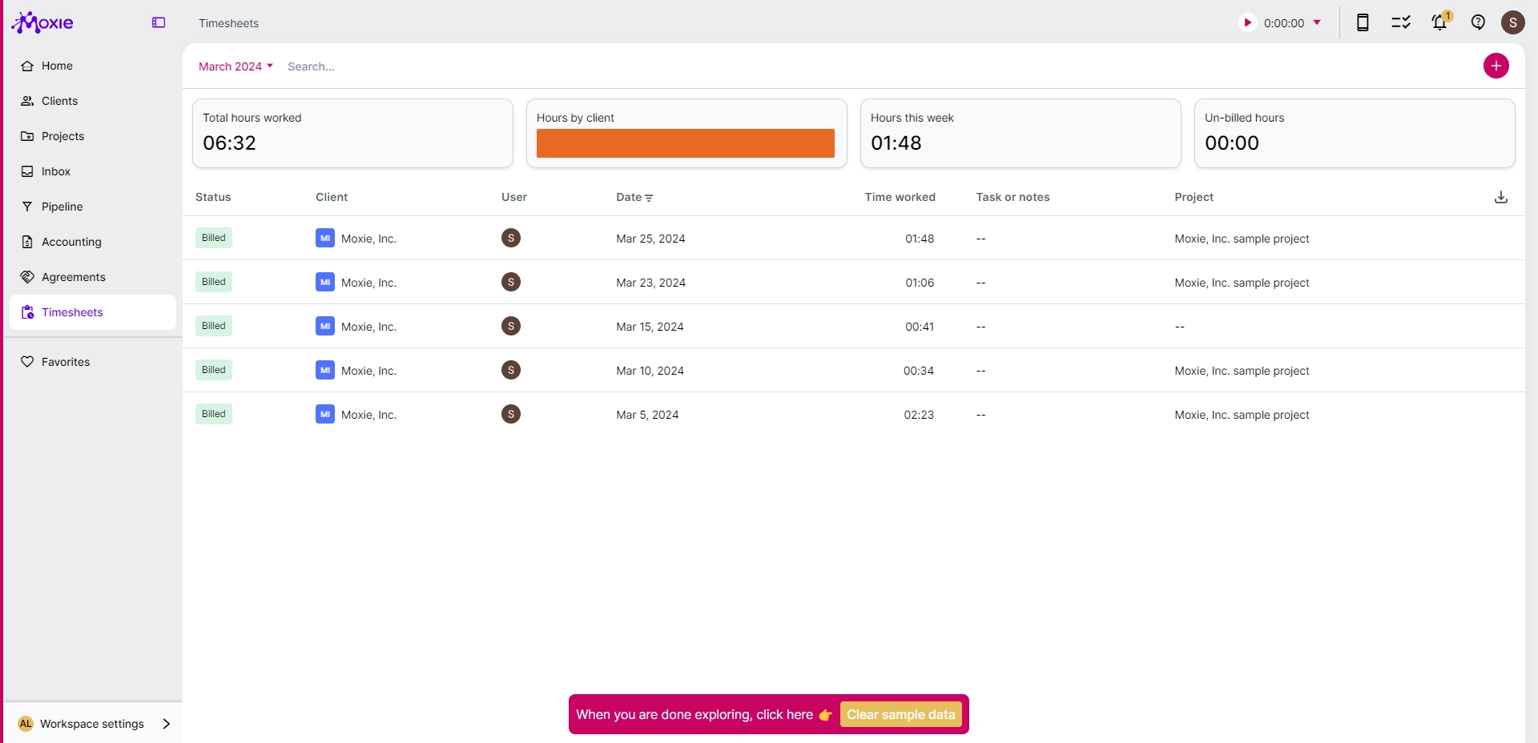Open the Pipeline section in sidebar

(x=62, y=207)
